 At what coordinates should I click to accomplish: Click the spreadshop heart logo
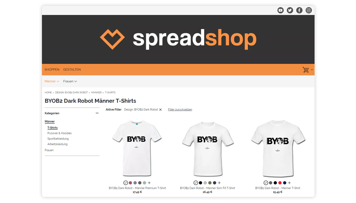112,39
